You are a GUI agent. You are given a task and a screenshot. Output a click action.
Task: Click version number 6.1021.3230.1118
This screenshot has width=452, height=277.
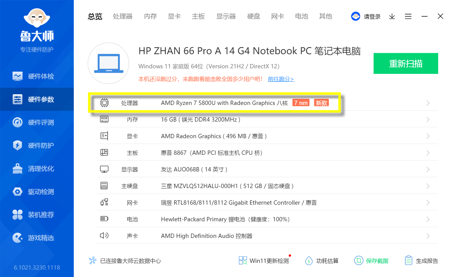point(37,267)
